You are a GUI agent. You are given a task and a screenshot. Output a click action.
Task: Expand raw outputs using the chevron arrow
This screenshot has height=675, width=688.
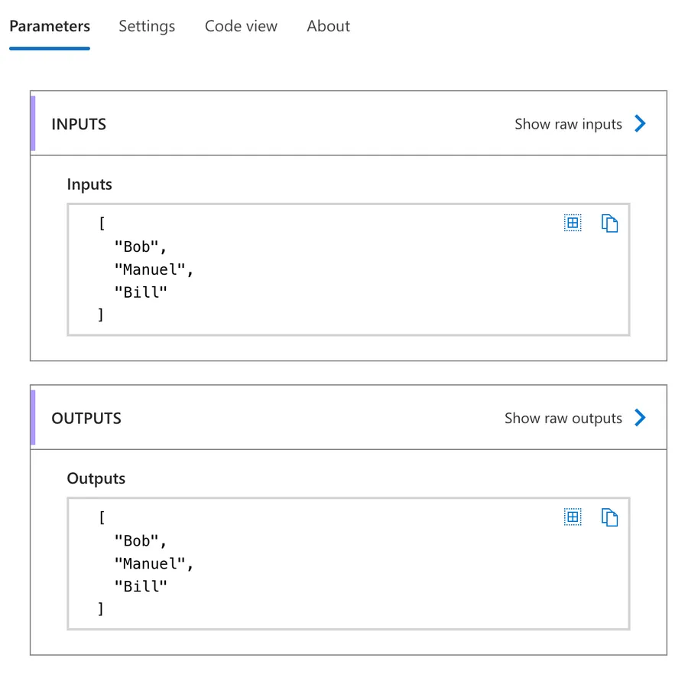click(x=641, y=418)
